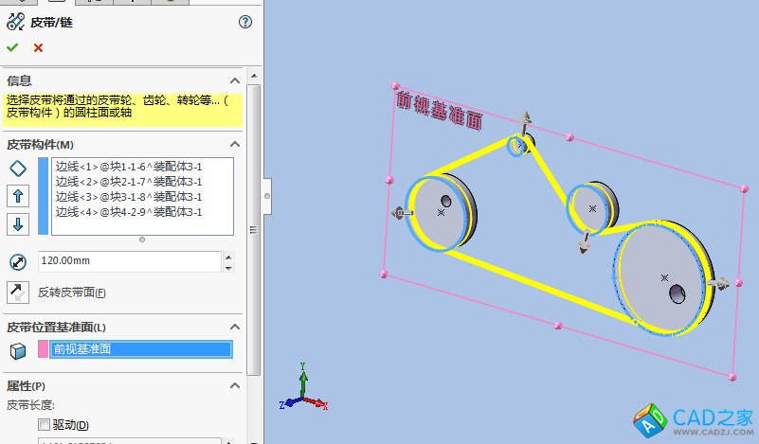The height and width of the screenshot is (444, 759).
Task: Cancel belt feature with red X
Action: pos(38,47)
